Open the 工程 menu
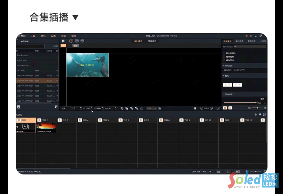This screenshot has height=194, width=283. point(33,36)
